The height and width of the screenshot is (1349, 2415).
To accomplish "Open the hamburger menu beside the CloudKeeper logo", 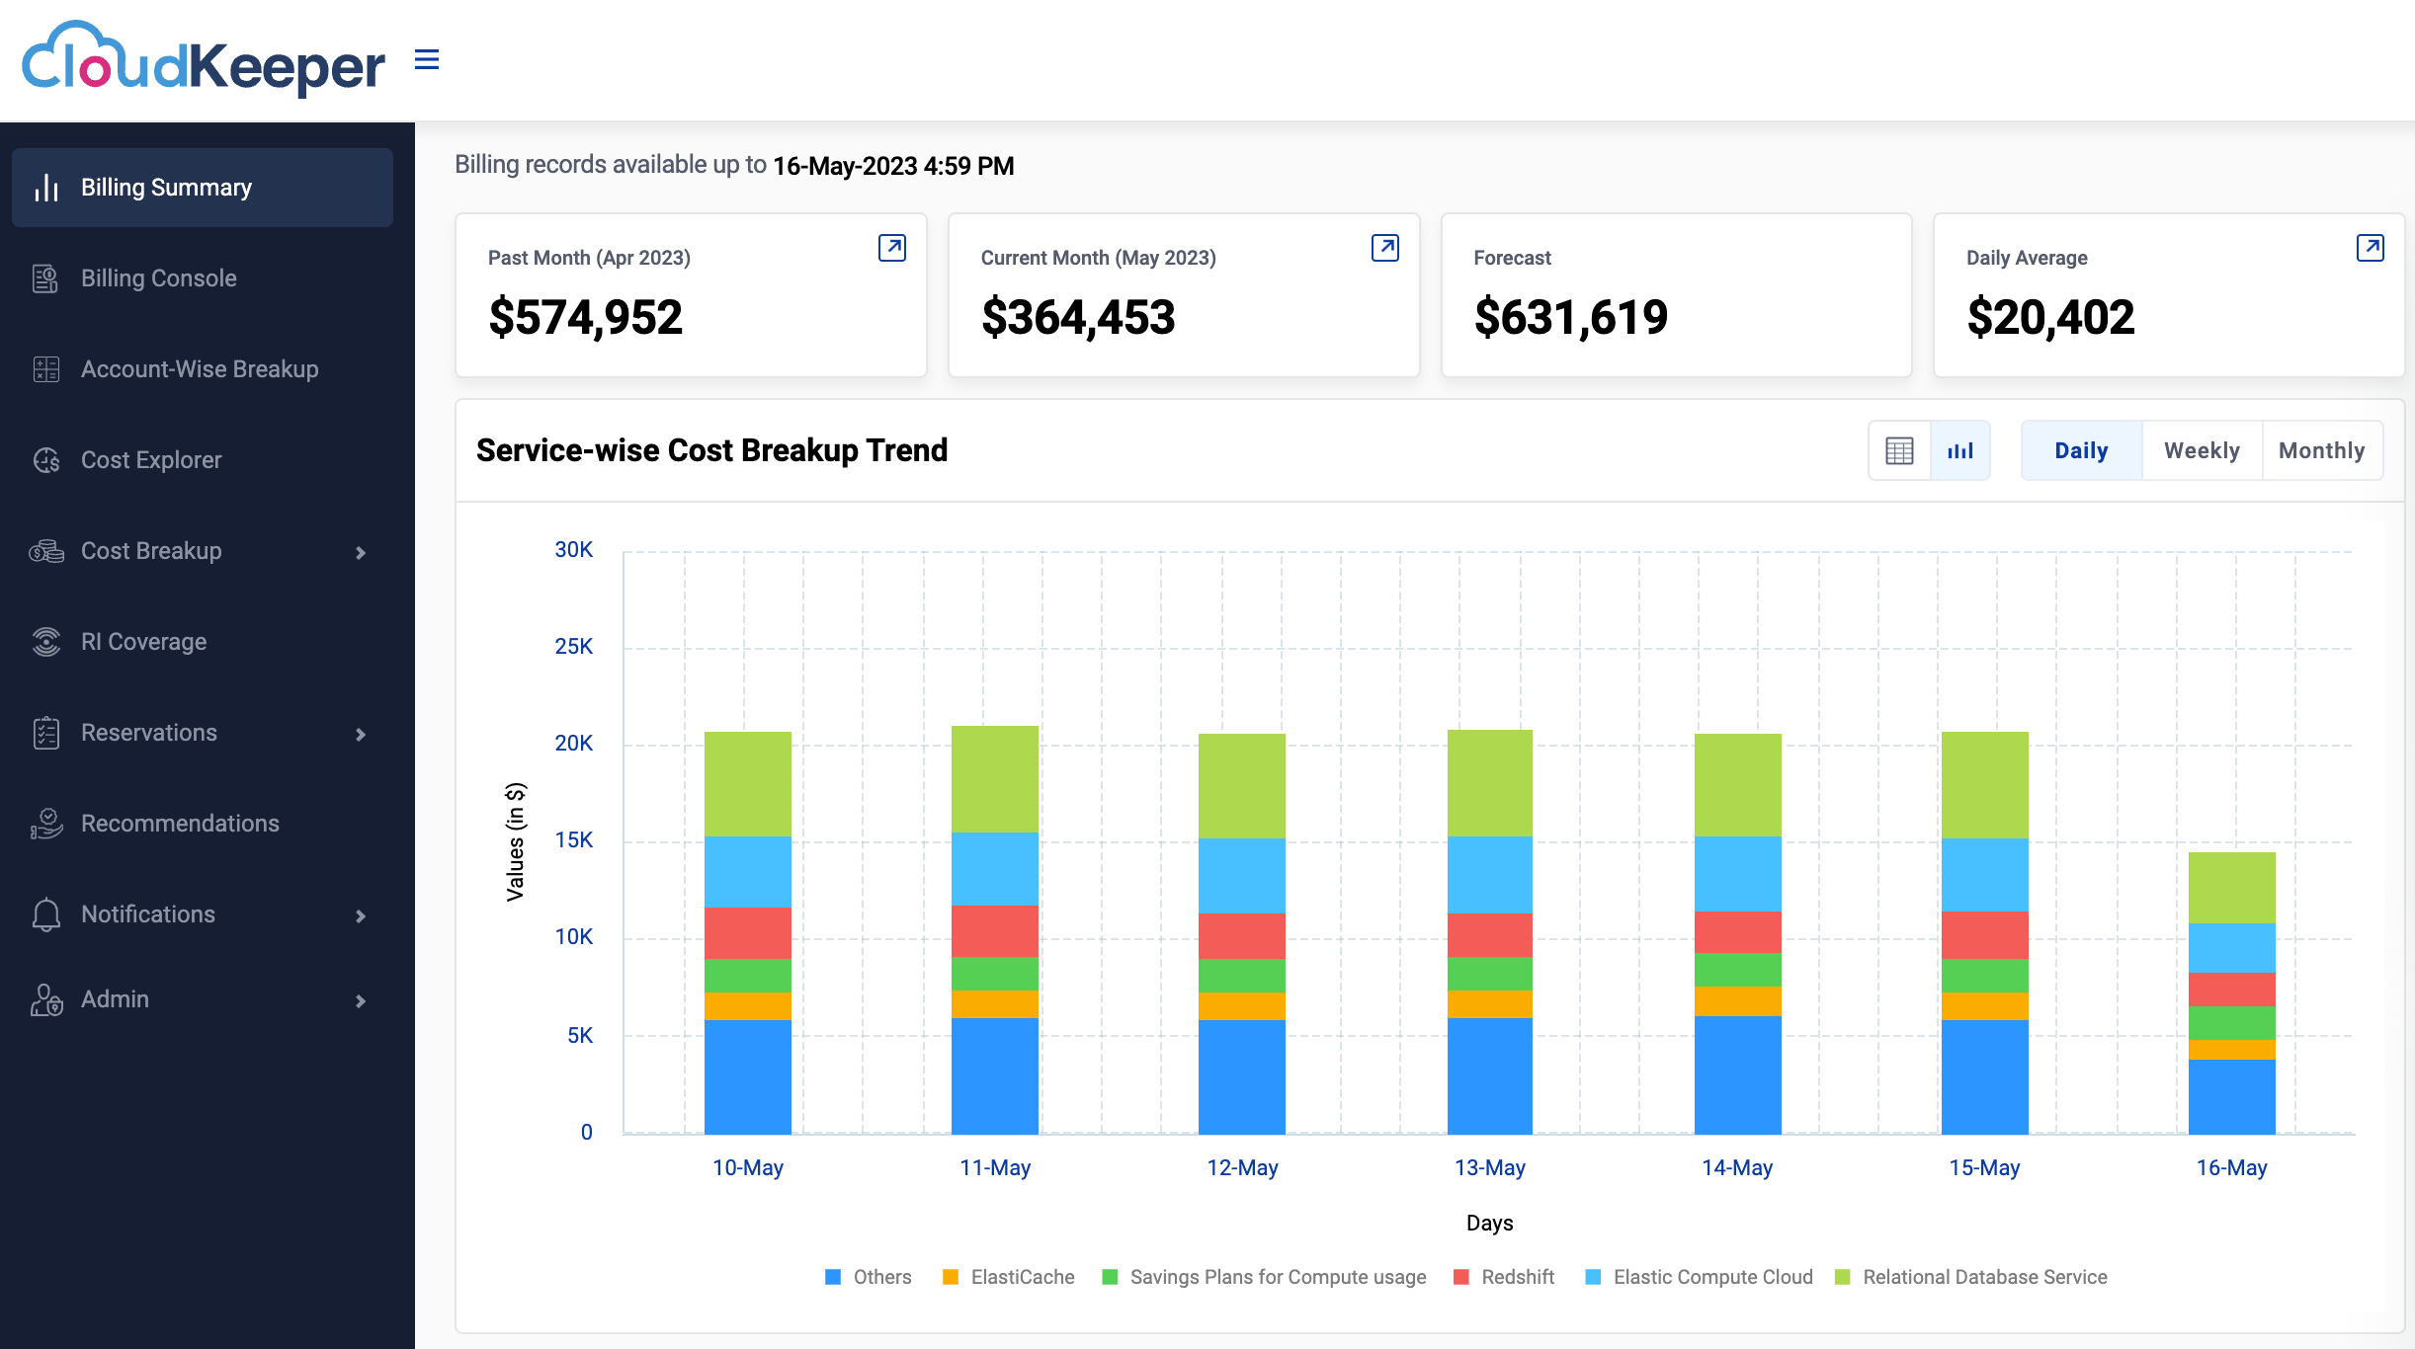I will (427, 59).
